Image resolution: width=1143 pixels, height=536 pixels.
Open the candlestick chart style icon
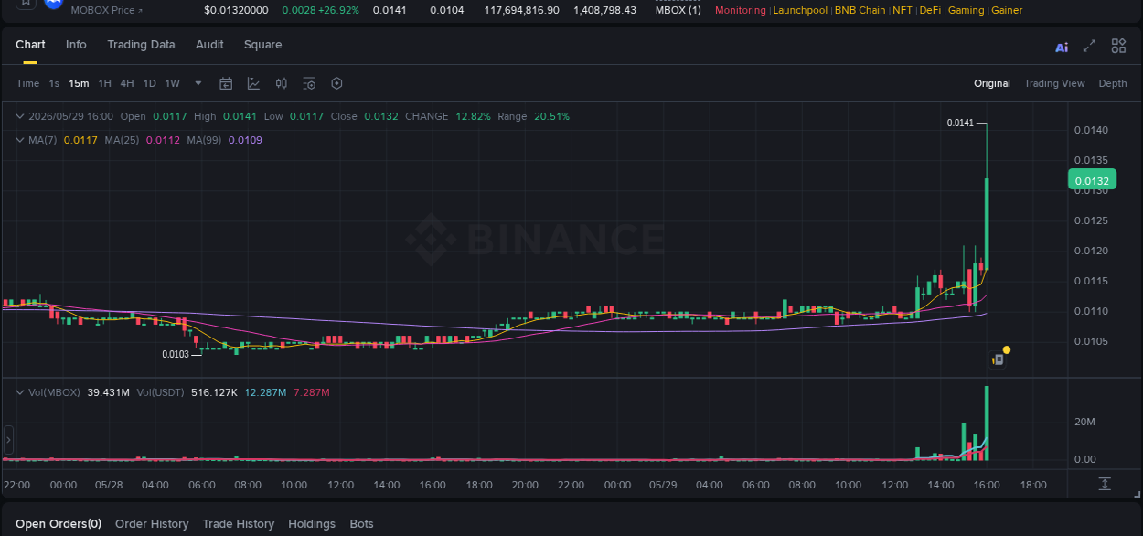pos(282,83)
